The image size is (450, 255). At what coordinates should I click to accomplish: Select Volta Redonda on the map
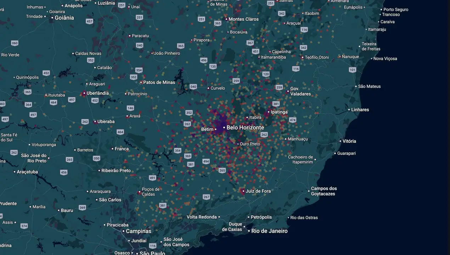tap(202, 217)
